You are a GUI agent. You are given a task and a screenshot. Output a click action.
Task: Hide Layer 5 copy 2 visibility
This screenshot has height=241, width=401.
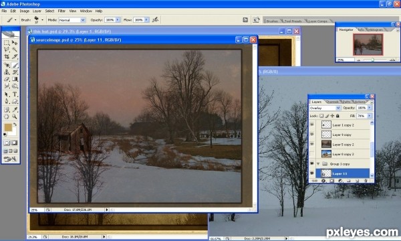click(312, 144)
